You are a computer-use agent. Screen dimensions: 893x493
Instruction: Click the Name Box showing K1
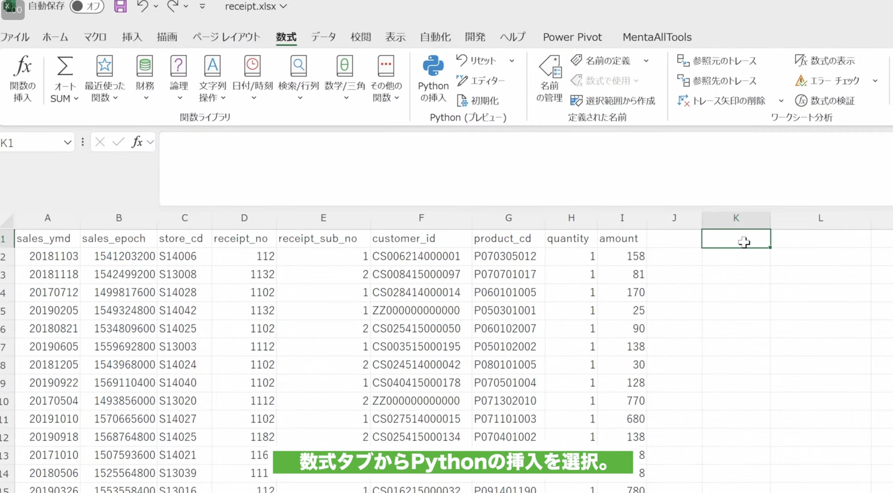click(30, 142)
